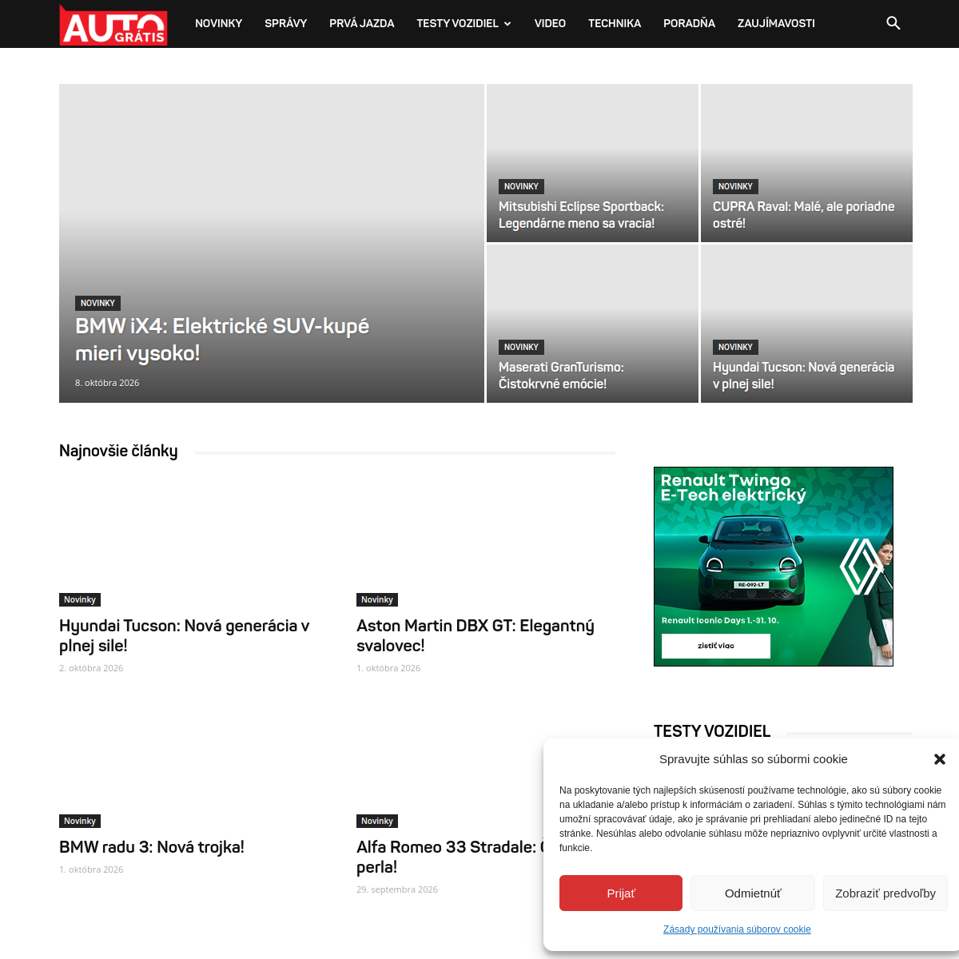
Task: Click Novinky tag on BMW iX4 tile
Action: [97, 303]
